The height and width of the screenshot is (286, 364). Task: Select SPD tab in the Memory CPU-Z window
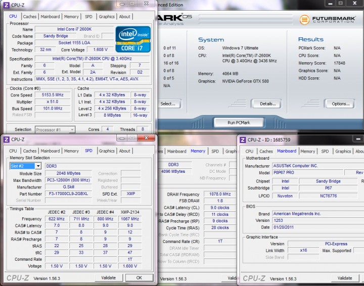(x=215, y=151)
